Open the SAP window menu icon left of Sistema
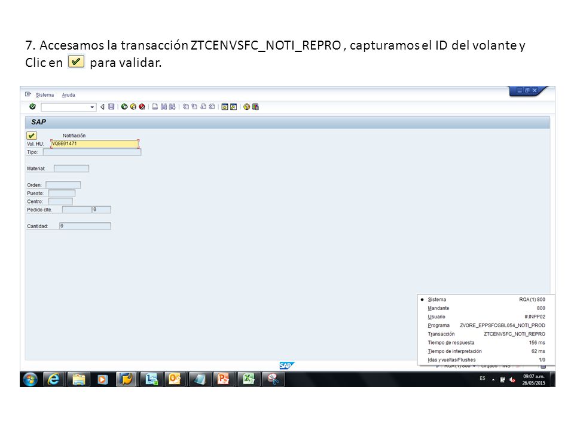Viewport: 574px width, 430px height. click(28, 94)
